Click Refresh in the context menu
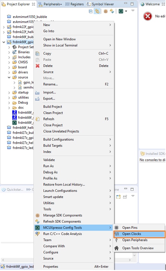 tap(74, 119)
